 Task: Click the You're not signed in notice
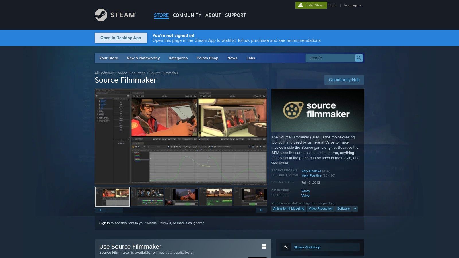click(x=173, y=36)
